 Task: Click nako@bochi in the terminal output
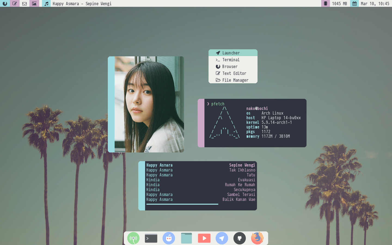(x=257, y=108)
